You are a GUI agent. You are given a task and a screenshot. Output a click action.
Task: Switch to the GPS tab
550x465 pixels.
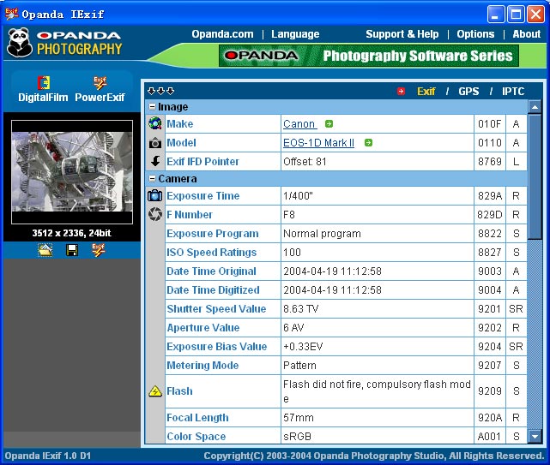468,92
